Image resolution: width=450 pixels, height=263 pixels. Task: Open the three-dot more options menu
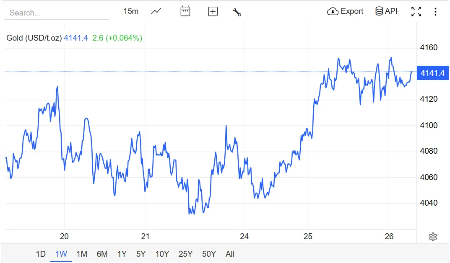435,12
